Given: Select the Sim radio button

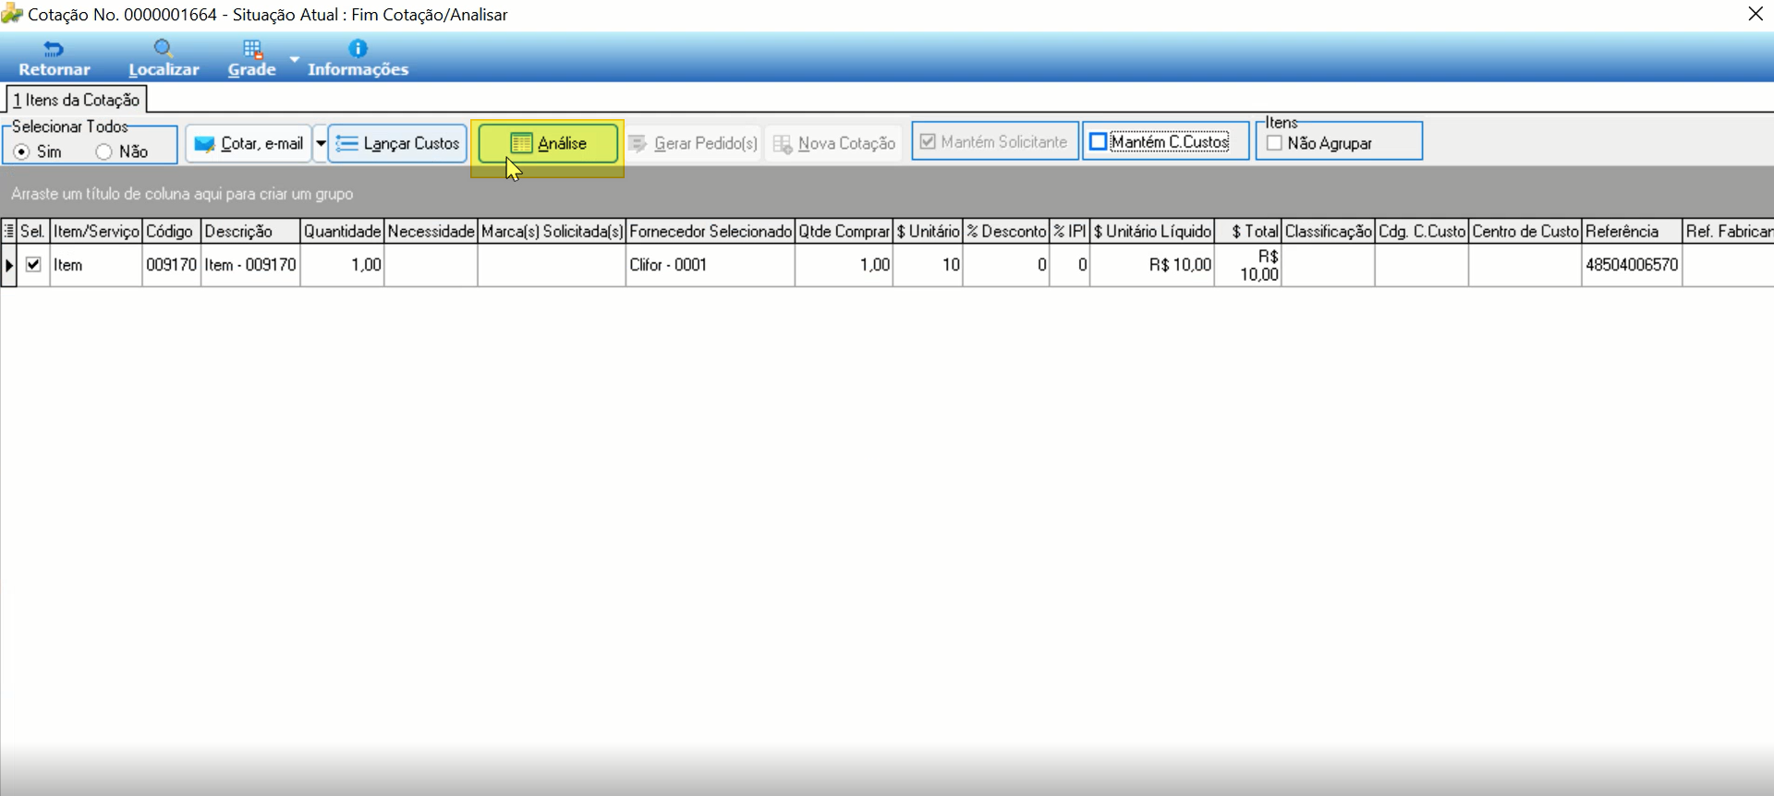Looking at the screenshot, I should pos(21,151).
